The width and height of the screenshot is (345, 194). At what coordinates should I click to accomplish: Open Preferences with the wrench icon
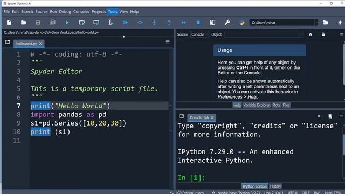click(227, 23)
